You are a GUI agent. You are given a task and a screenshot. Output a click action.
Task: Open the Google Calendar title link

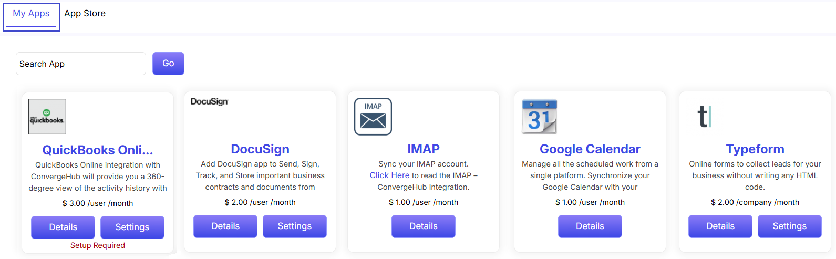coord(590,149)
